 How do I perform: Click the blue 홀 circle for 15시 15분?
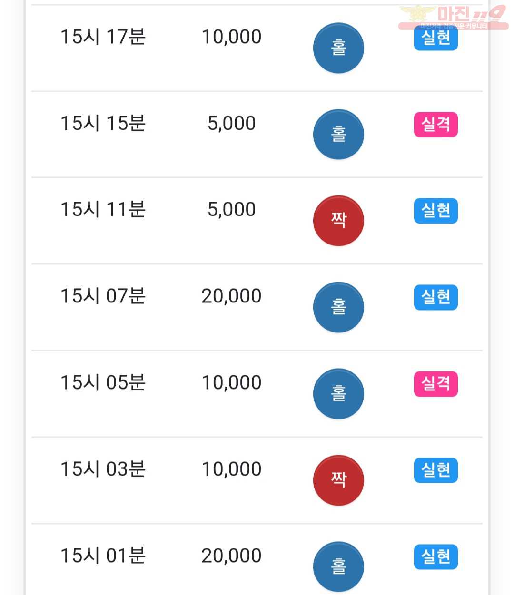pyautogui.click(x=338, y=135)
